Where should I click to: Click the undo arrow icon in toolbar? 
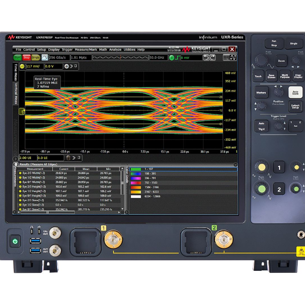[x=206, y=58]
